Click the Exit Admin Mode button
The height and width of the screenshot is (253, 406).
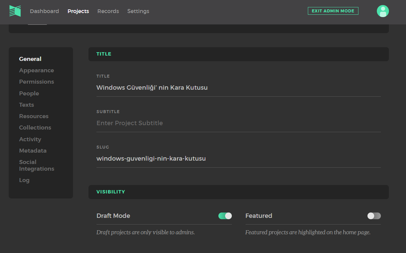[x=333, y=11]
